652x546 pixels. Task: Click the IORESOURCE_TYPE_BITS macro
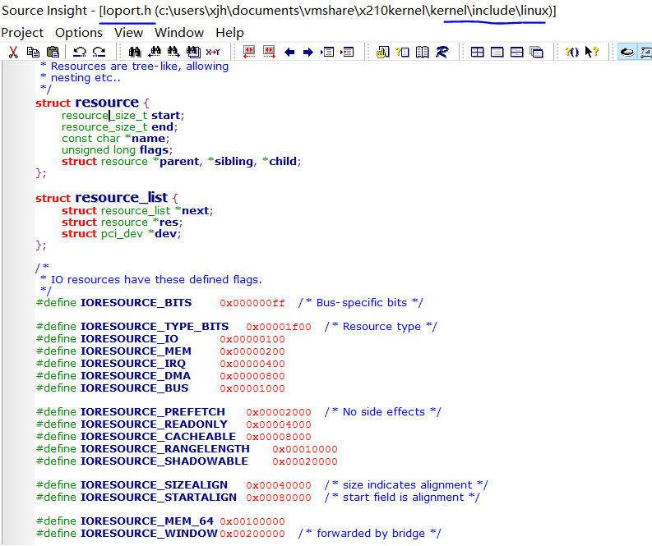click(x=155, y=327)
